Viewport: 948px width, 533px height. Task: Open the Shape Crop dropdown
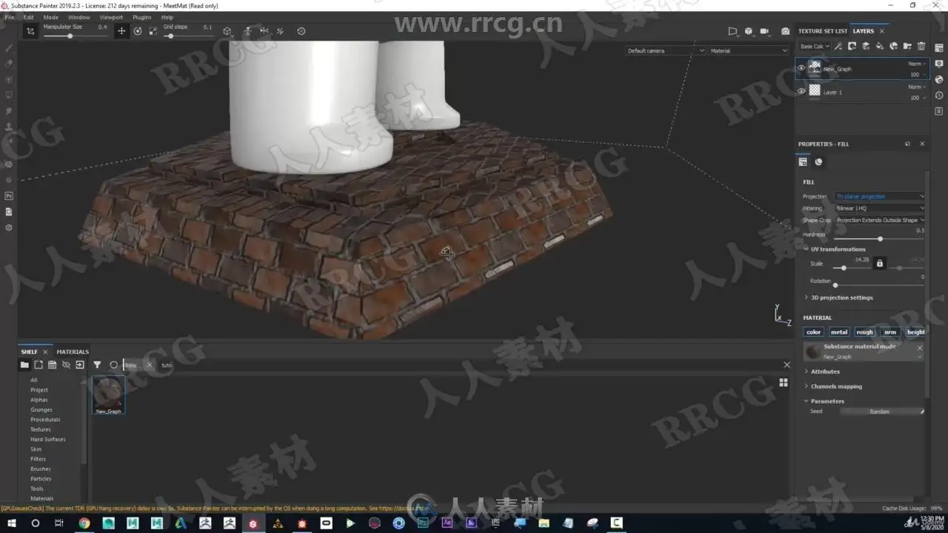coord(879,220)
